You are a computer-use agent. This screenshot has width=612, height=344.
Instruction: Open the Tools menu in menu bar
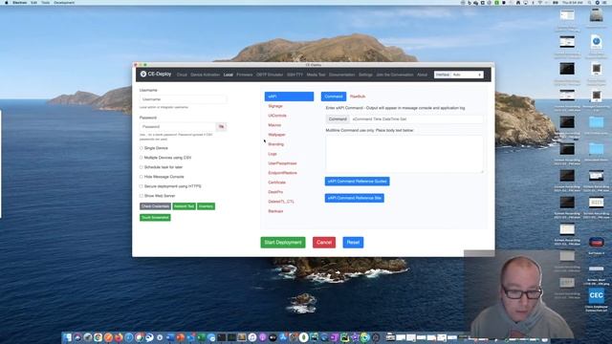pos(46,2)
